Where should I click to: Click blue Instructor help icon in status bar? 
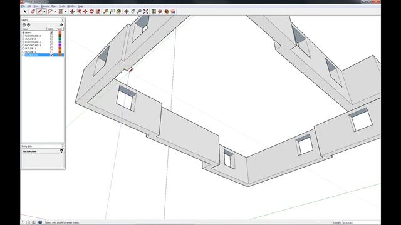pyautogui.click(x=40, y=222)
